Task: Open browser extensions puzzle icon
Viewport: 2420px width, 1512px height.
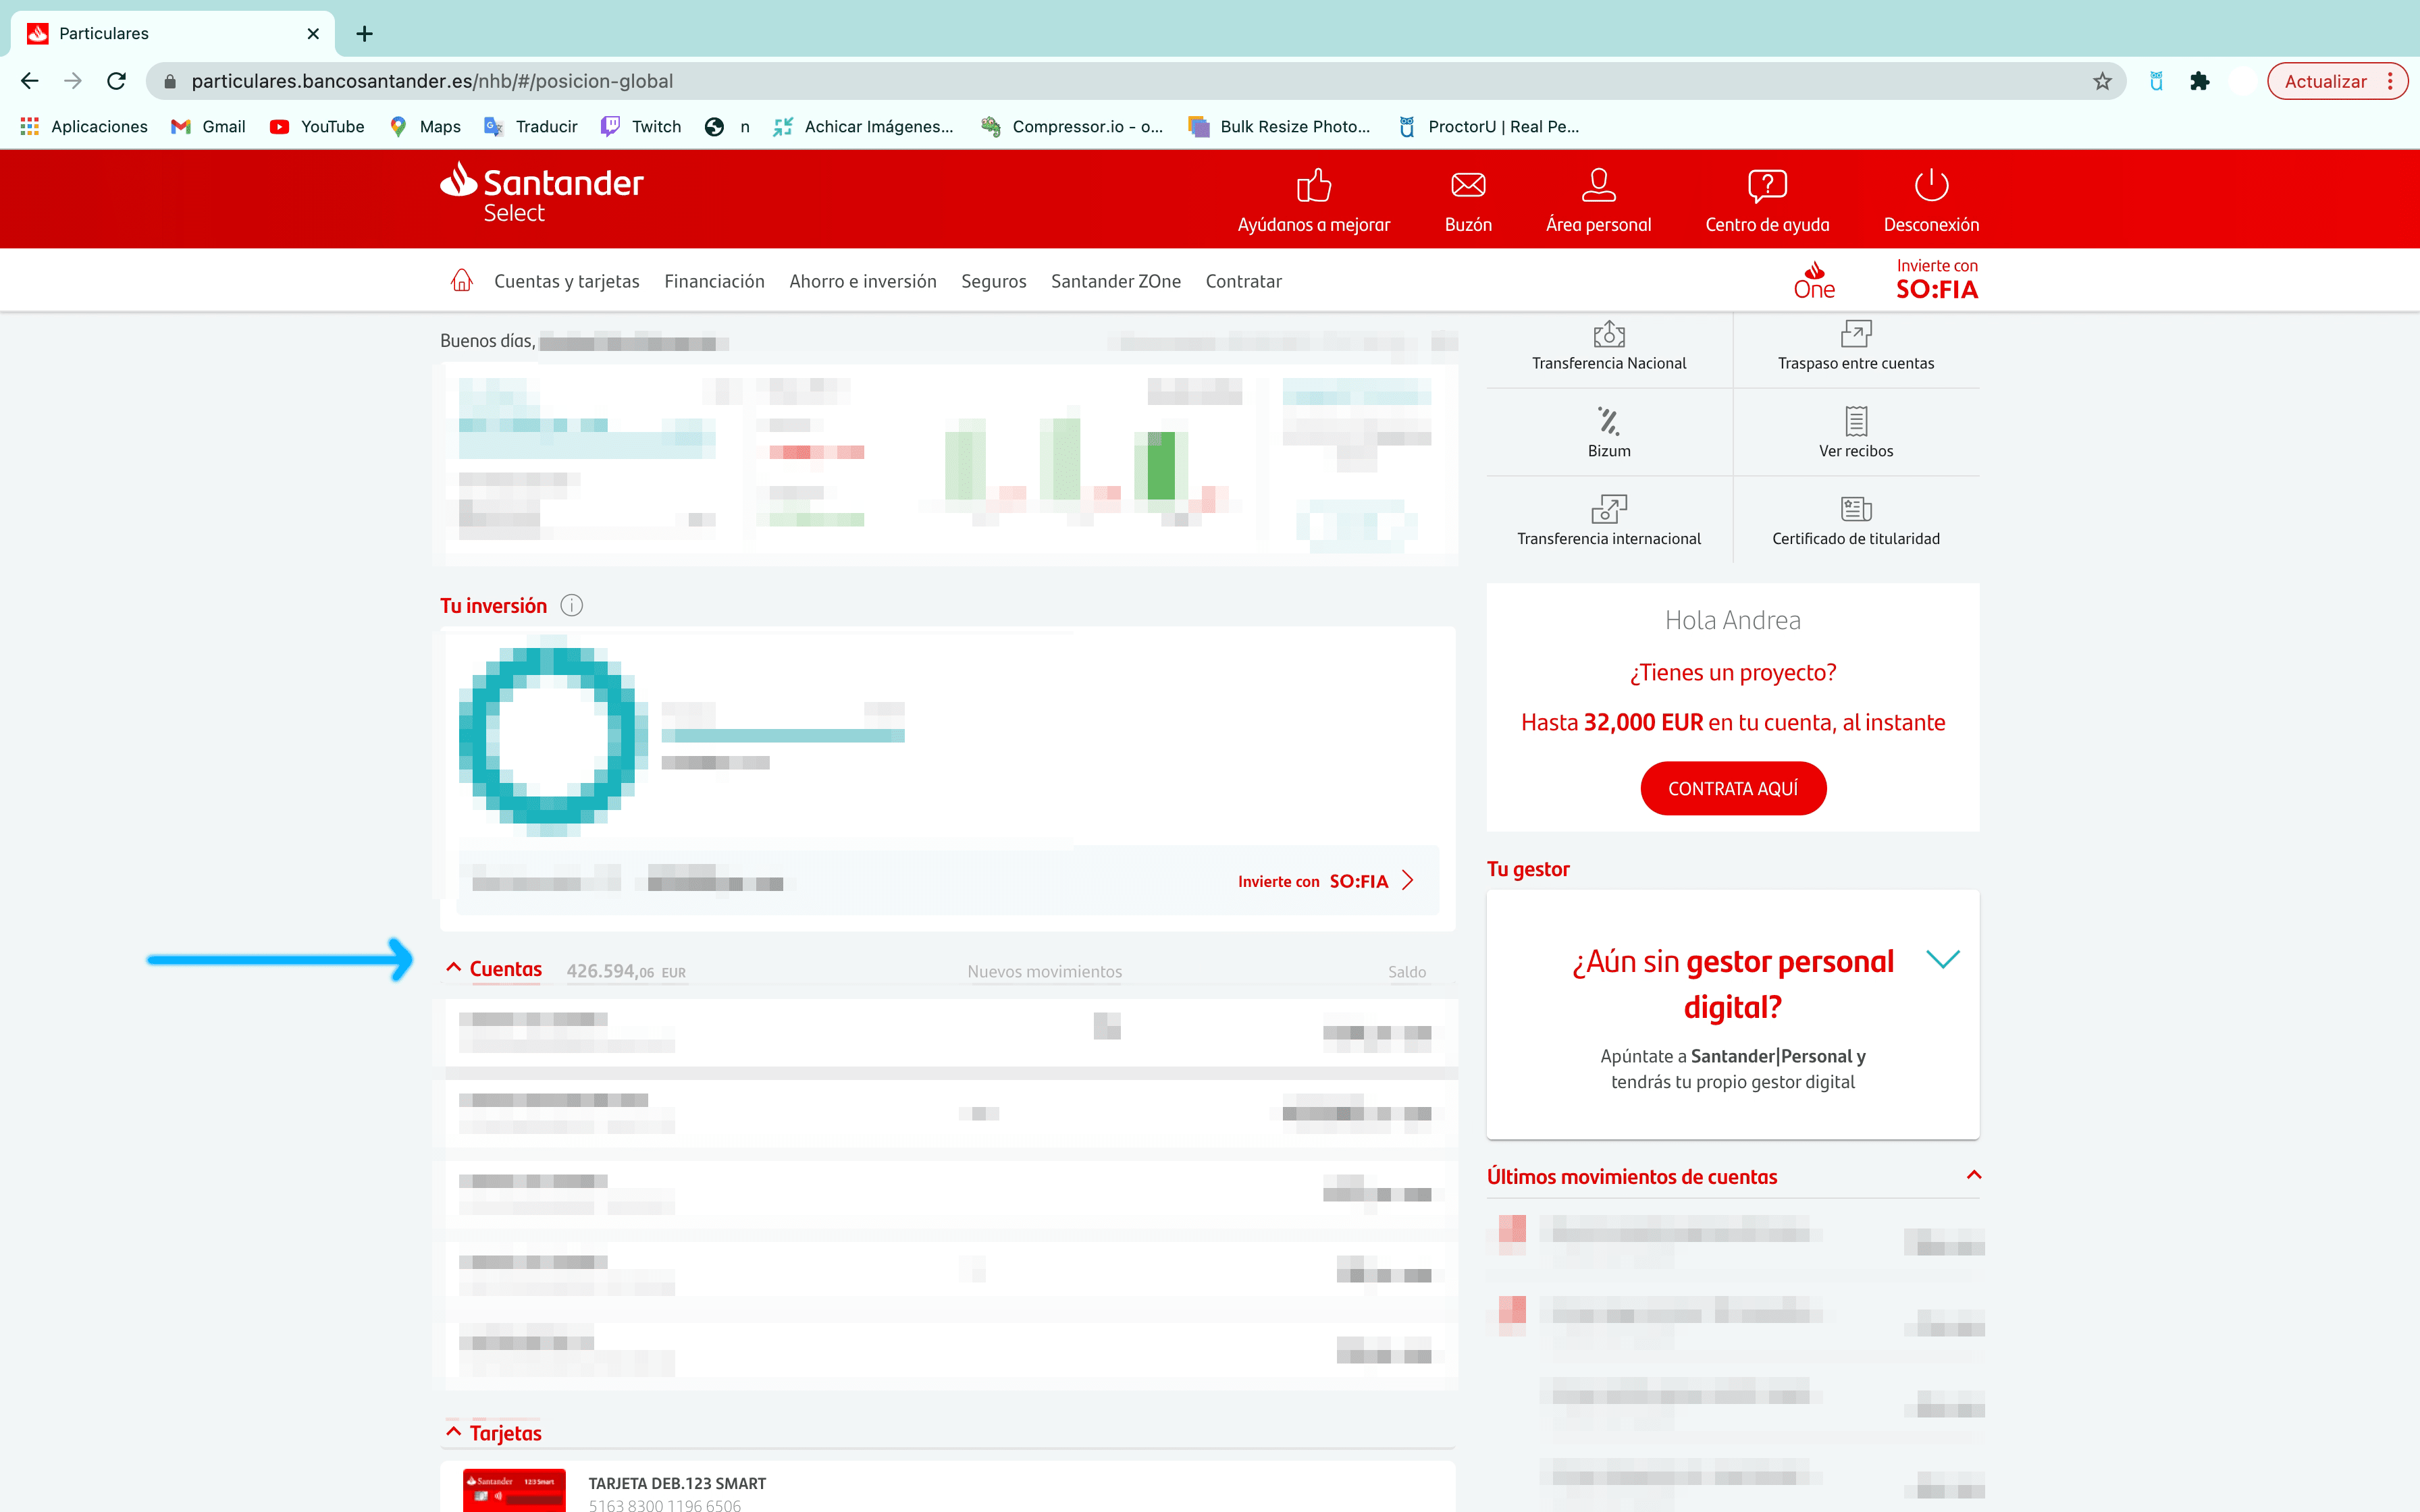Action: click(x=2199, y=81)
